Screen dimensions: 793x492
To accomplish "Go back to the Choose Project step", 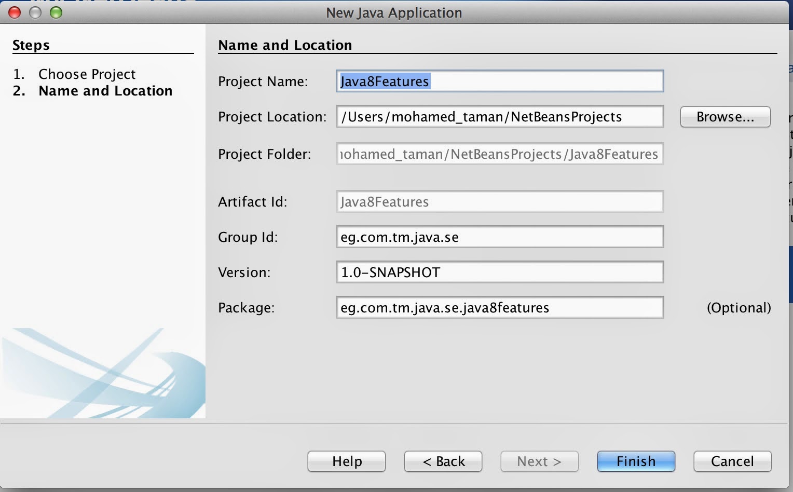I will [x=443, y=461].
